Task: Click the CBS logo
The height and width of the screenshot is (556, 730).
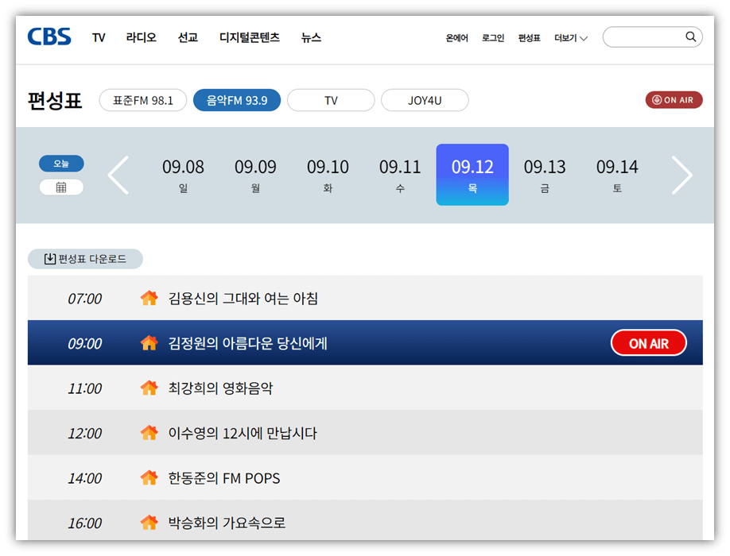Action: [49, 37]
